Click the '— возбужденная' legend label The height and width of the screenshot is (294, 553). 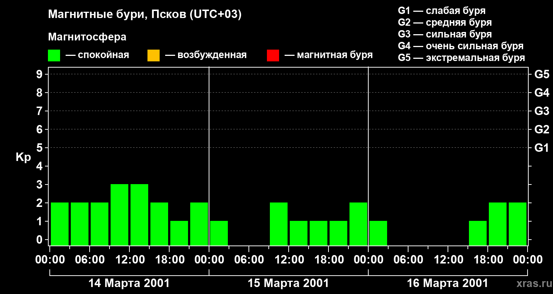click(206, 55)
